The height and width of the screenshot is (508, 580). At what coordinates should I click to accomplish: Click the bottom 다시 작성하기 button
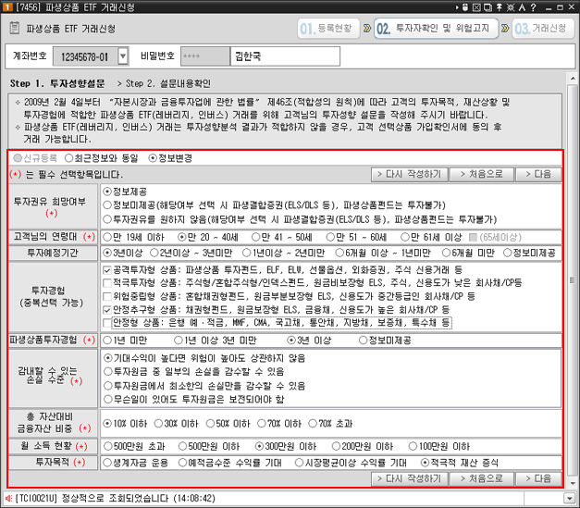pyautogui.click(x=409, y=478)
